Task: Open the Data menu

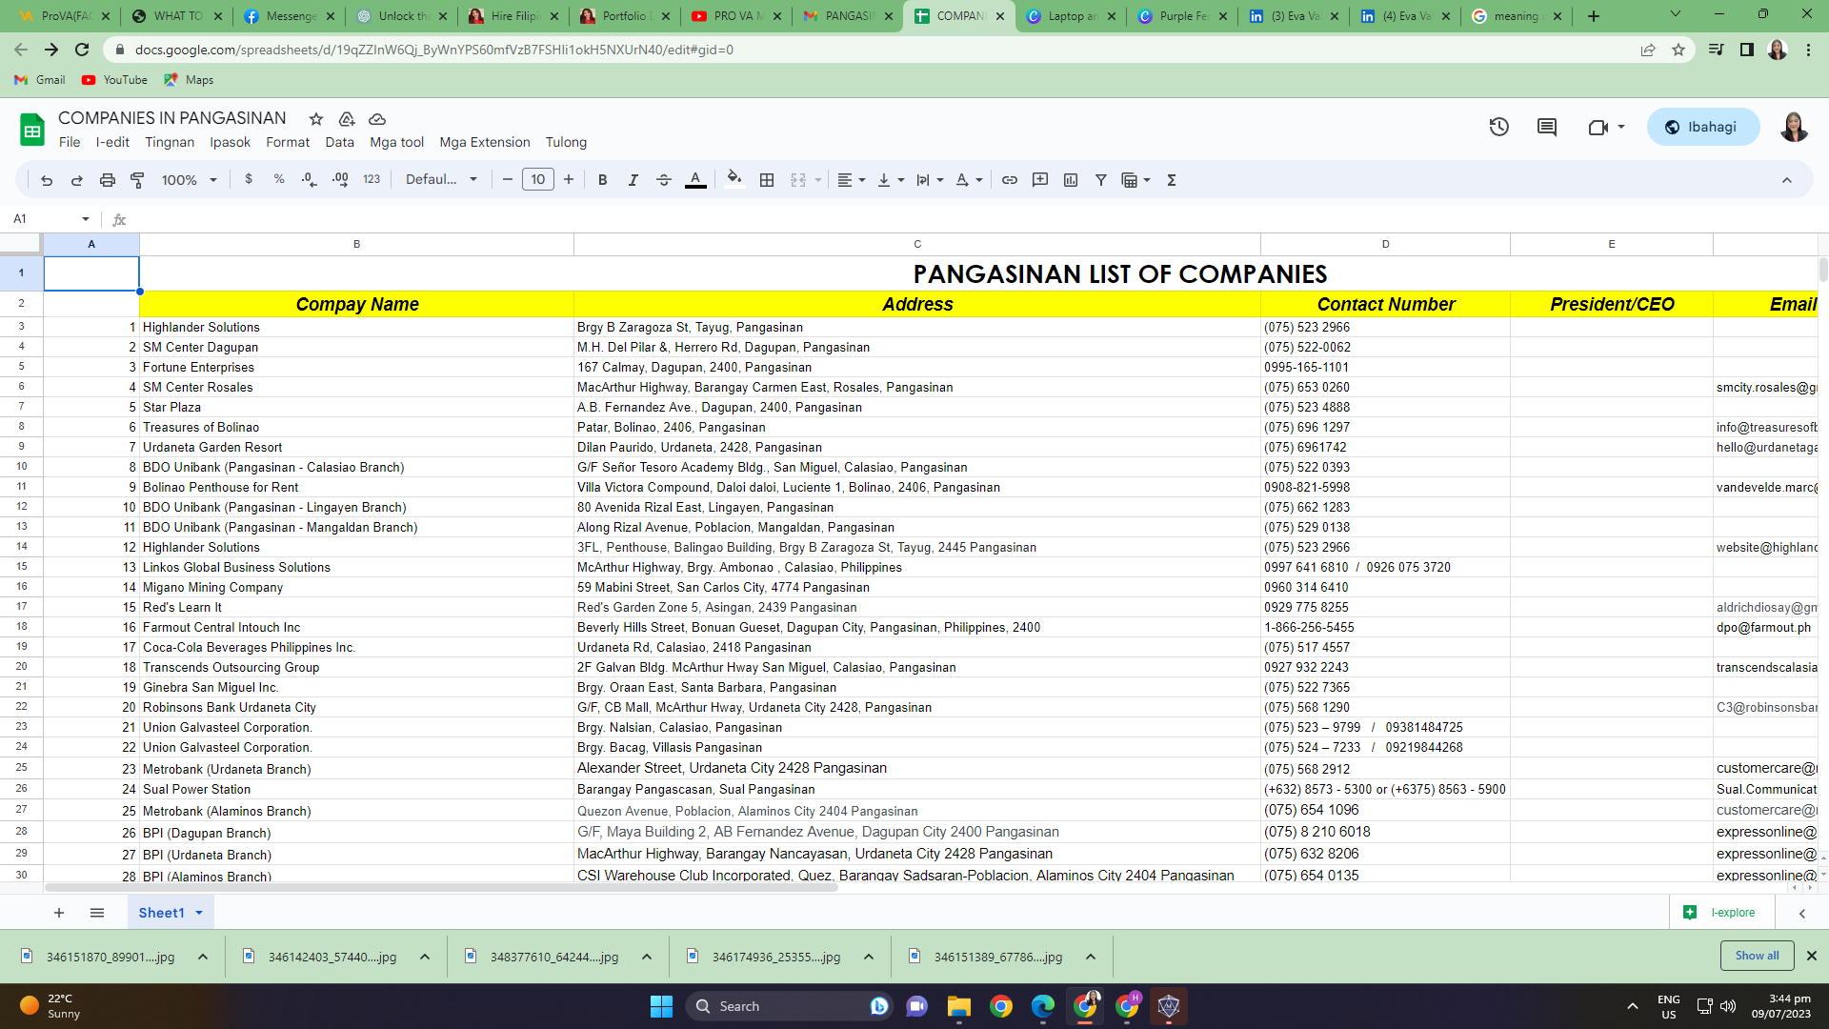Action: coord(339,142)
